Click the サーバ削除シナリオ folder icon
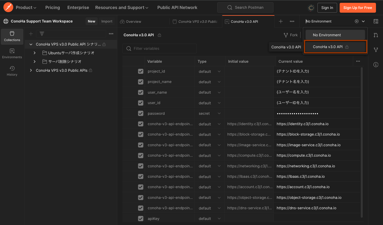This screenshot has width=383, height=225. [x=44, y=61]
